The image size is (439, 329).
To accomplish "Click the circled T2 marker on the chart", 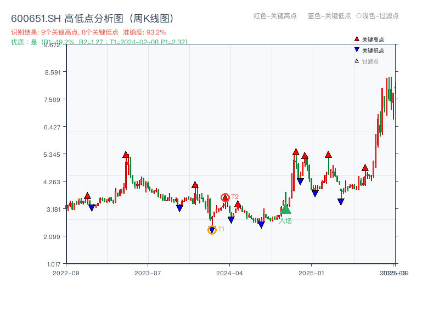I will coord(225,196).
